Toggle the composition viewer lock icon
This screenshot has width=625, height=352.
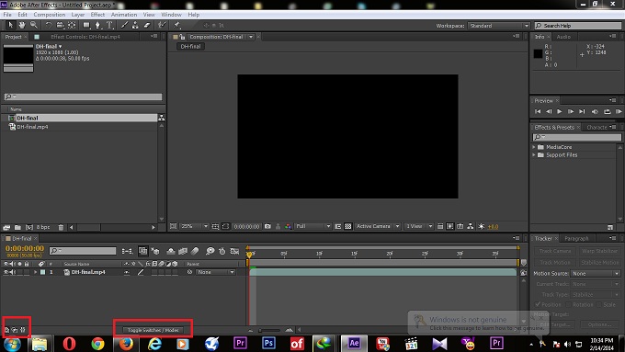tap(183, 37)
